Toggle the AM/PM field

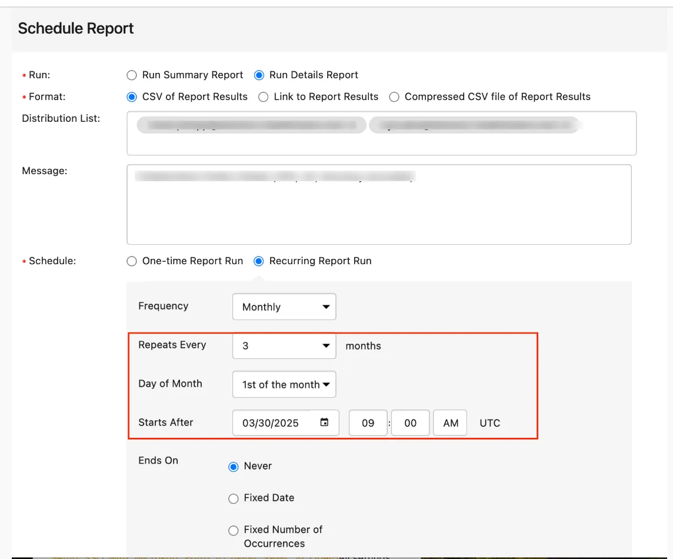[450, 423]
